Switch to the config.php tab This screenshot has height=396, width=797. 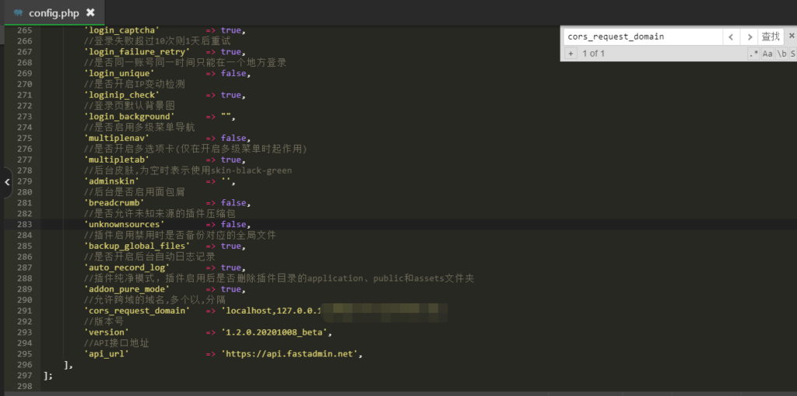pos(53,12)
